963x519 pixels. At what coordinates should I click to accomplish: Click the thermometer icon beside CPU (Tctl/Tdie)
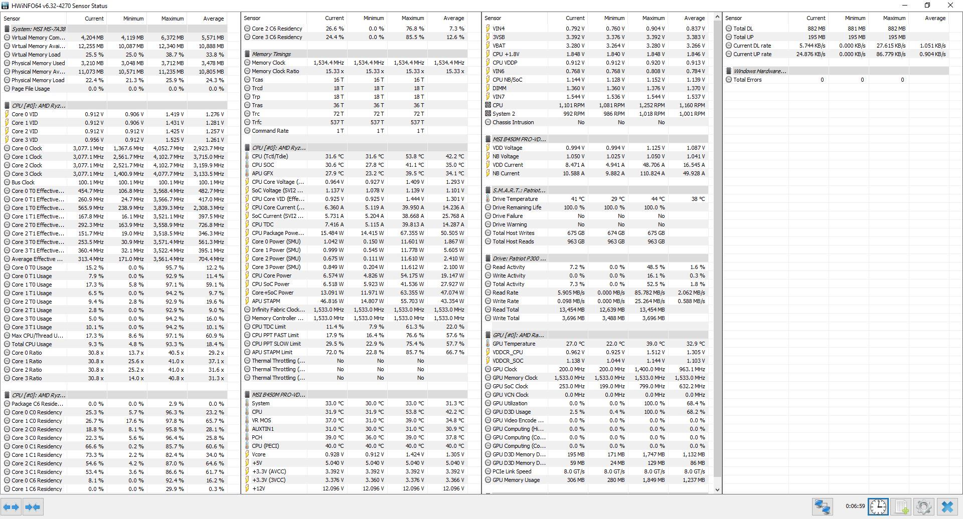pyautogui.click(x=247, y=156)
